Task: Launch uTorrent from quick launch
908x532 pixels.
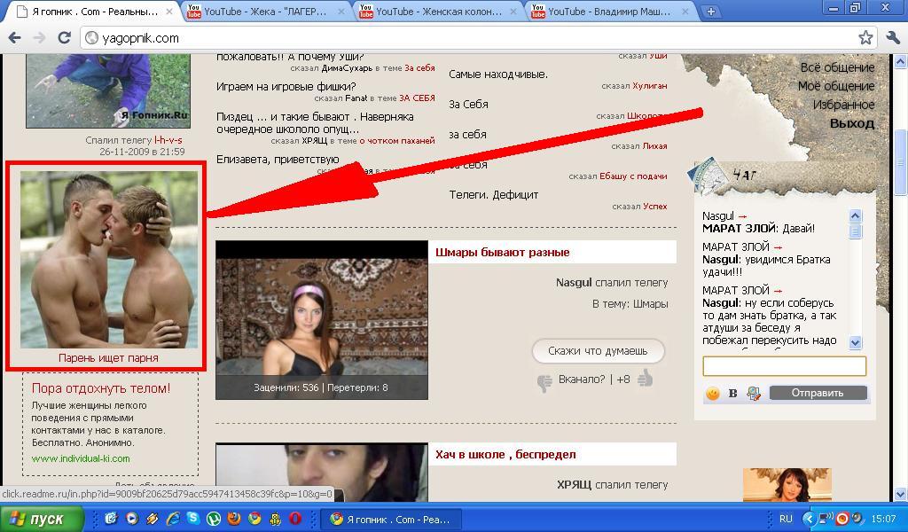Action: tap(213, 519)
